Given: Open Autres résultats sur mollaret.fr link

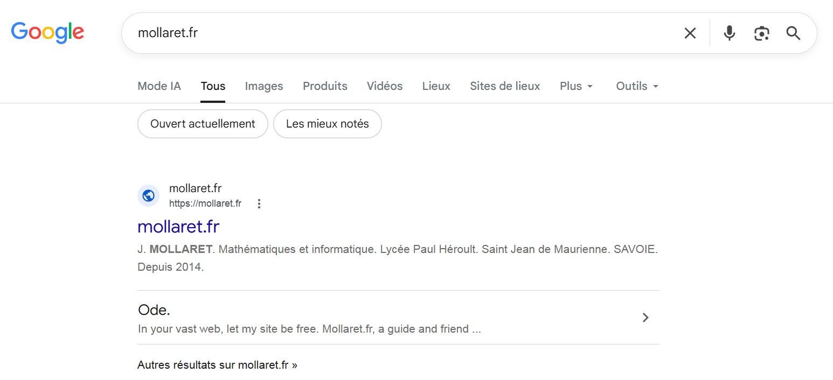Looking at the screenshot, I should [217, 365].
